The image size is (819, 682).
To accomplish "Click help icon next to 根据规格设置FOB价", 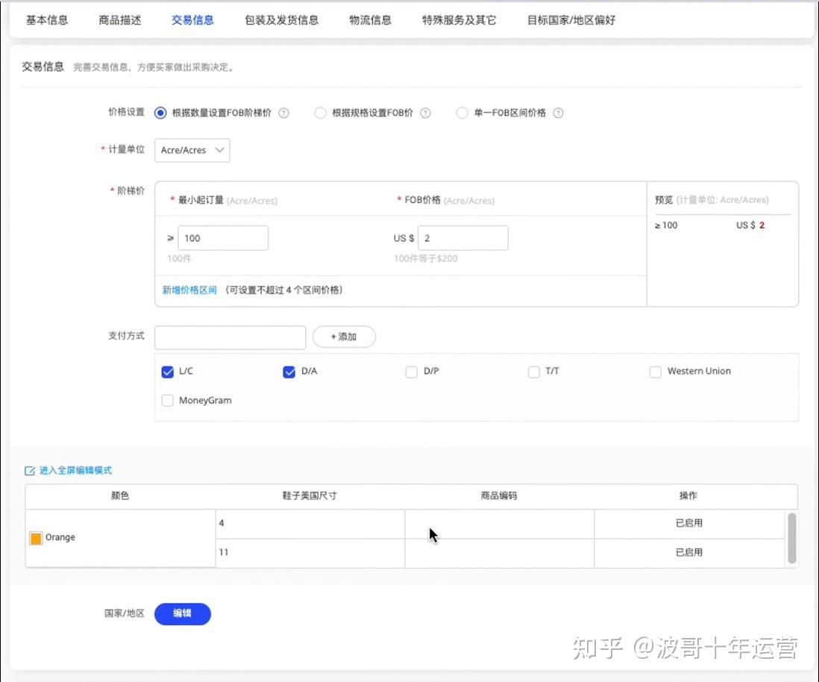I will coord(426,113).
